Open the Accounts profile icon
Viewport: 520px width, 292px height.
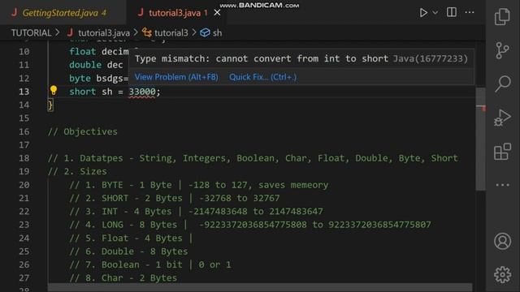point(502,241)
